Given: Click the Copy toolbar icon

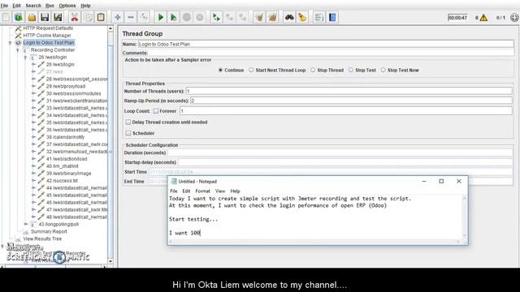Looking at the screenshot, I should point(89,17).
